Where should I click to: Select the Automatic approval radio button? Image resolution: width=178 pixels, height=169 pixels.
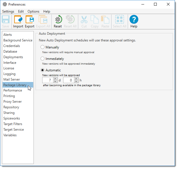[43, 70]
